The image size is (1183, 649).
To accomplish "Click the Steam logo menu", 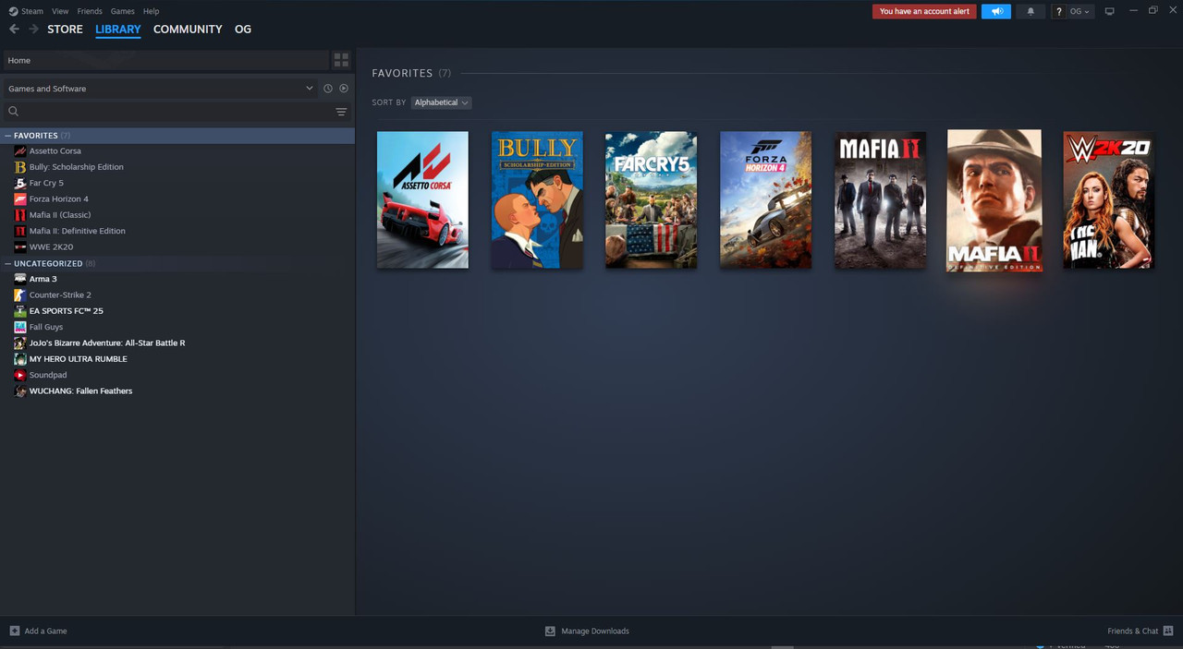I will [x=26, y=11].
